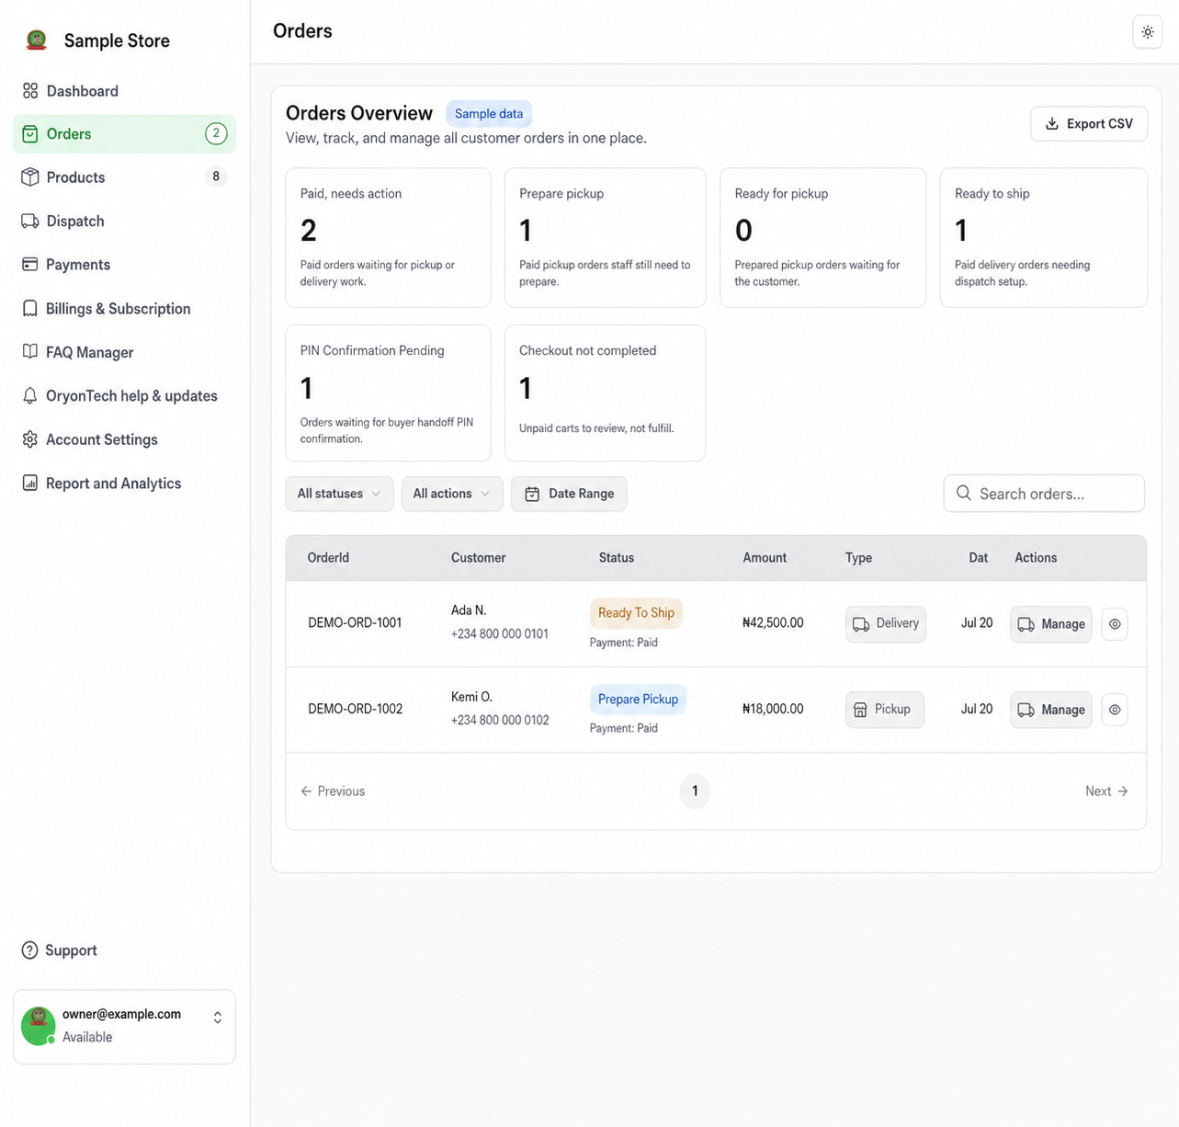Select page 1 in pagination
Viewport: 1179px width, 1127px height.
(x=695, y=791)
